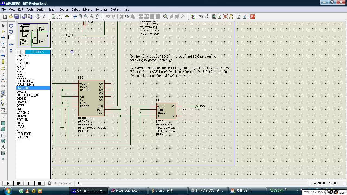
Task: Open the Tools menu
Action: 30,9
